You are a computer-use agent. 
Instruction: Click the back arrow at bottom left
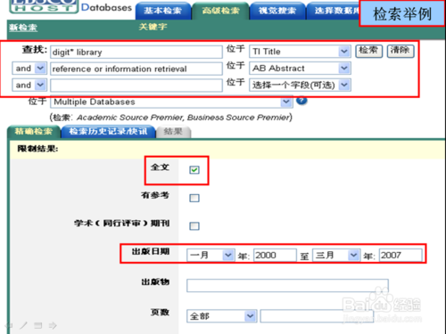tap(9, 325)
